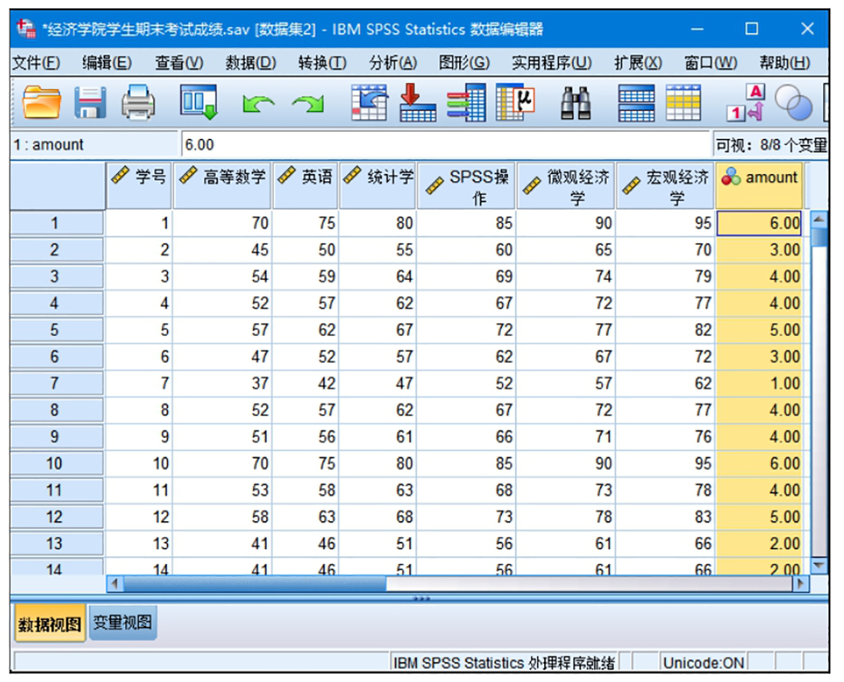Select the 高等数学 column header
The height and width of the screenshot is (682, 844).
point(223,177)
